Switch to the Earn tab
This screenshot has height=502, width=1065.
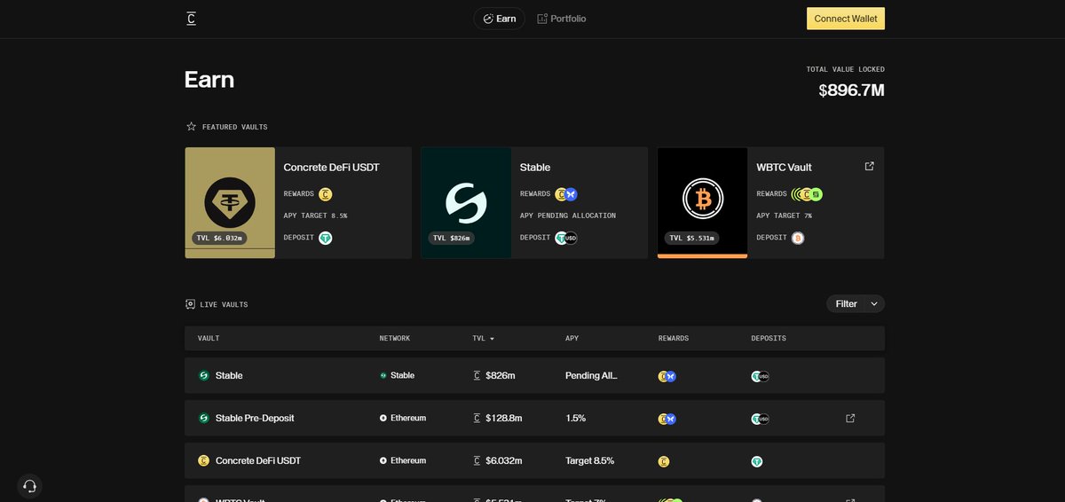click(x=499, y=19)
